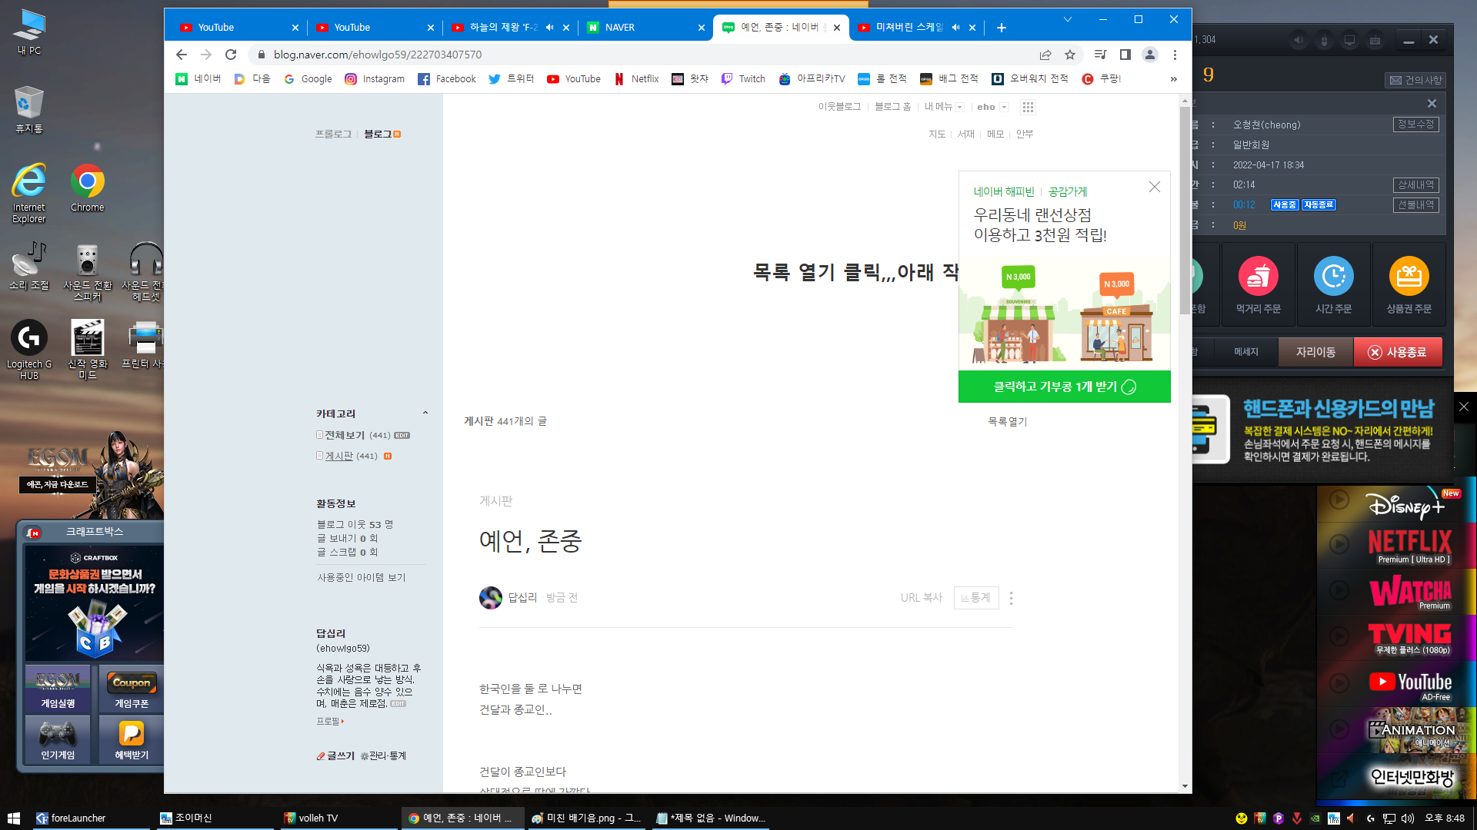
Task: Open the Twitch bookmark
Action: (743, 78)
